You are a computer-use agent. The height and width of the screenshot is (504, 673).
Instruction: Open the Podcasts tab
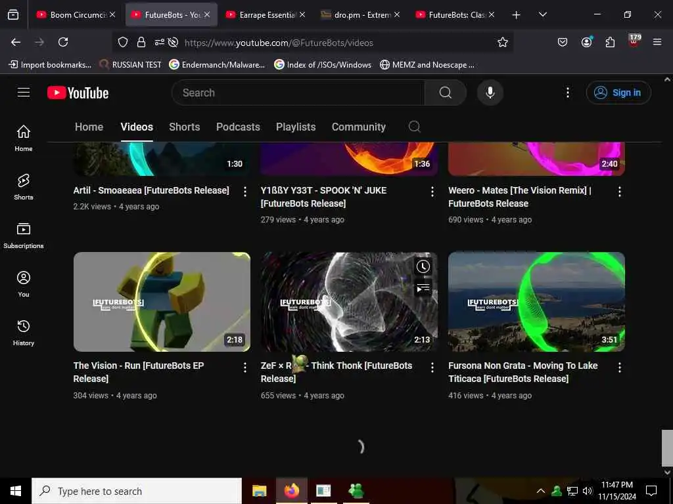click(x=238, y=127)
